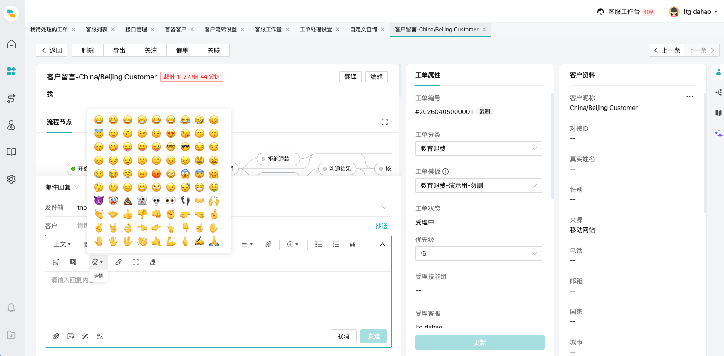
Task: Switch to 我待处理的工单 tab
Action: coord(49,30)
